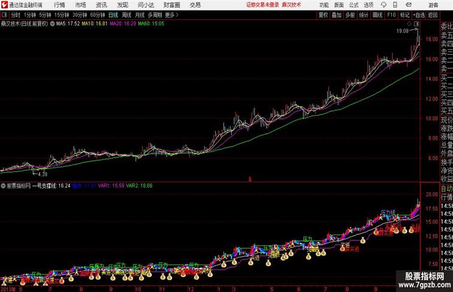Click the VAR1: 15.59 indicator value
The height and width of the screenshot is (292, 453).
point(111,186)
